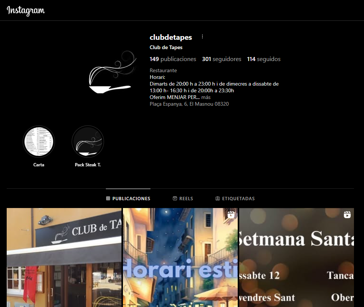Click the 'Horari:' bio line
This screenshot has height=307, width=364.
[x=157, y=77]
